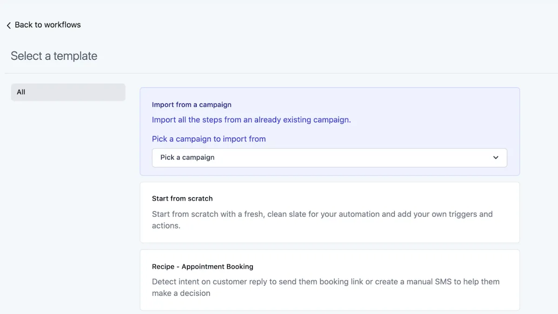Pick the "Recipe - Appointment Booking" template title
Screen dimensions: 558x314
[203, 267]
